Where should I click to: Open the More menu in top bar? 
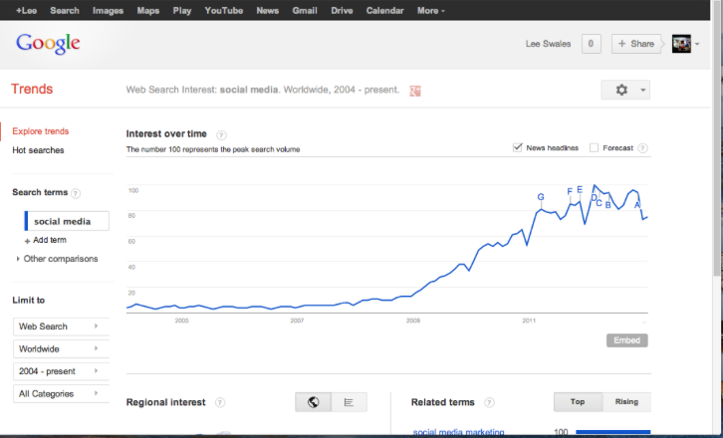coord(431,10)
